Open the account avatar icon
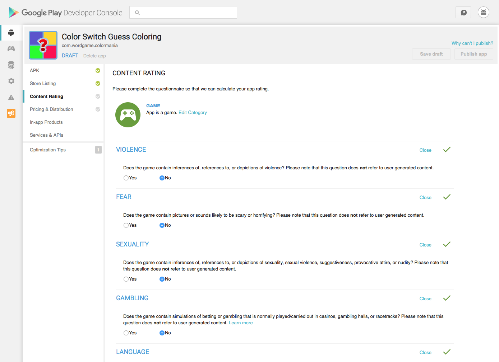Image resolution: width=499 pixels, height=362 pixels. [x=484, y=13]
